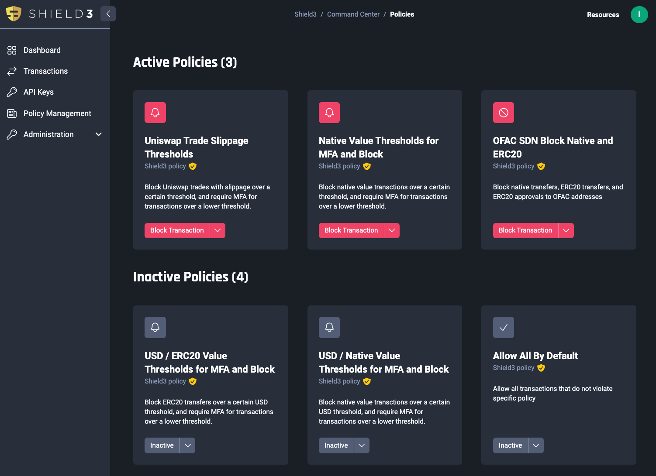Click the SHIELD3 wordmark text
Image resolution: width=656 pixels, height=476 pixels.
tap(61, 14)
